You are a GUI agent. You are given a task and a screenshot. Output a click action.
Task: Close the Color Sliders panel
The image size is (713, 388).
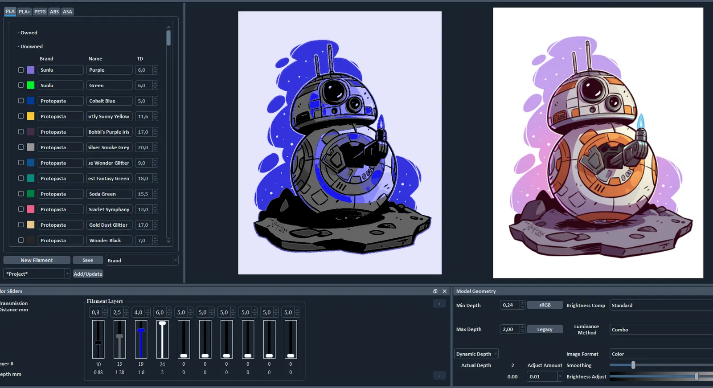[x=444, y=291]
